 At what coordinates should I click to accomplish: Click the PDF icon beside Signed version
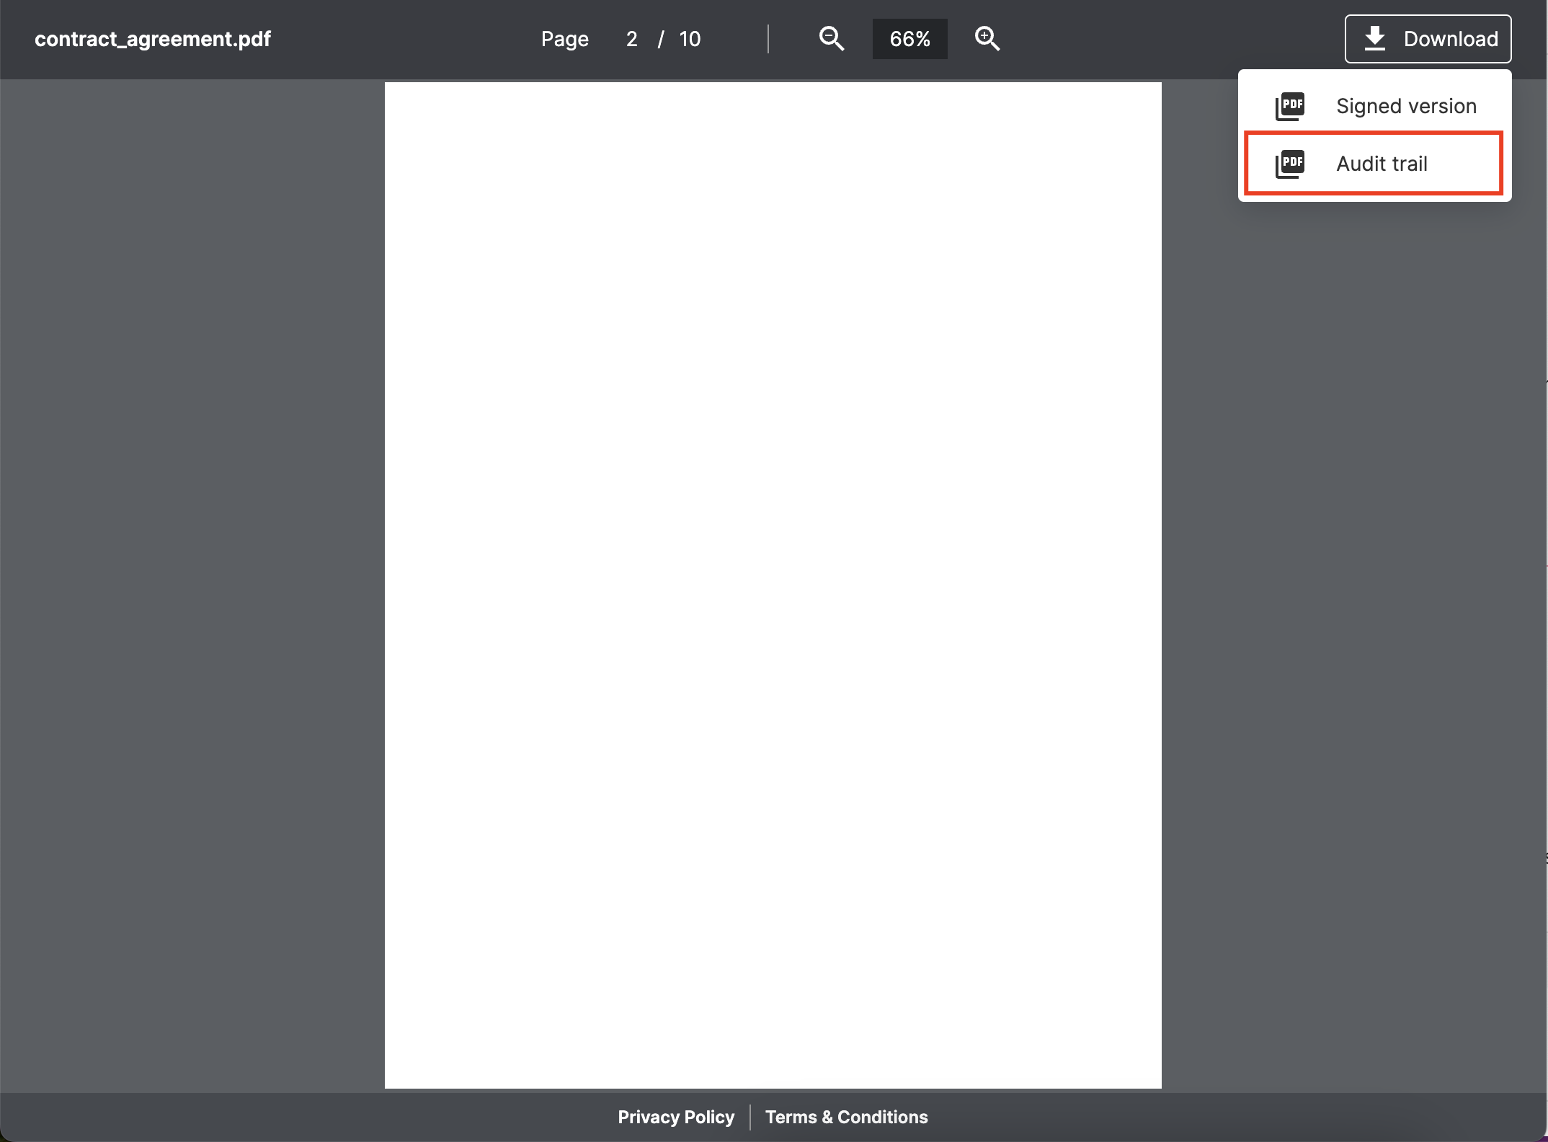pyautogui.click(x=1289, y=106)
